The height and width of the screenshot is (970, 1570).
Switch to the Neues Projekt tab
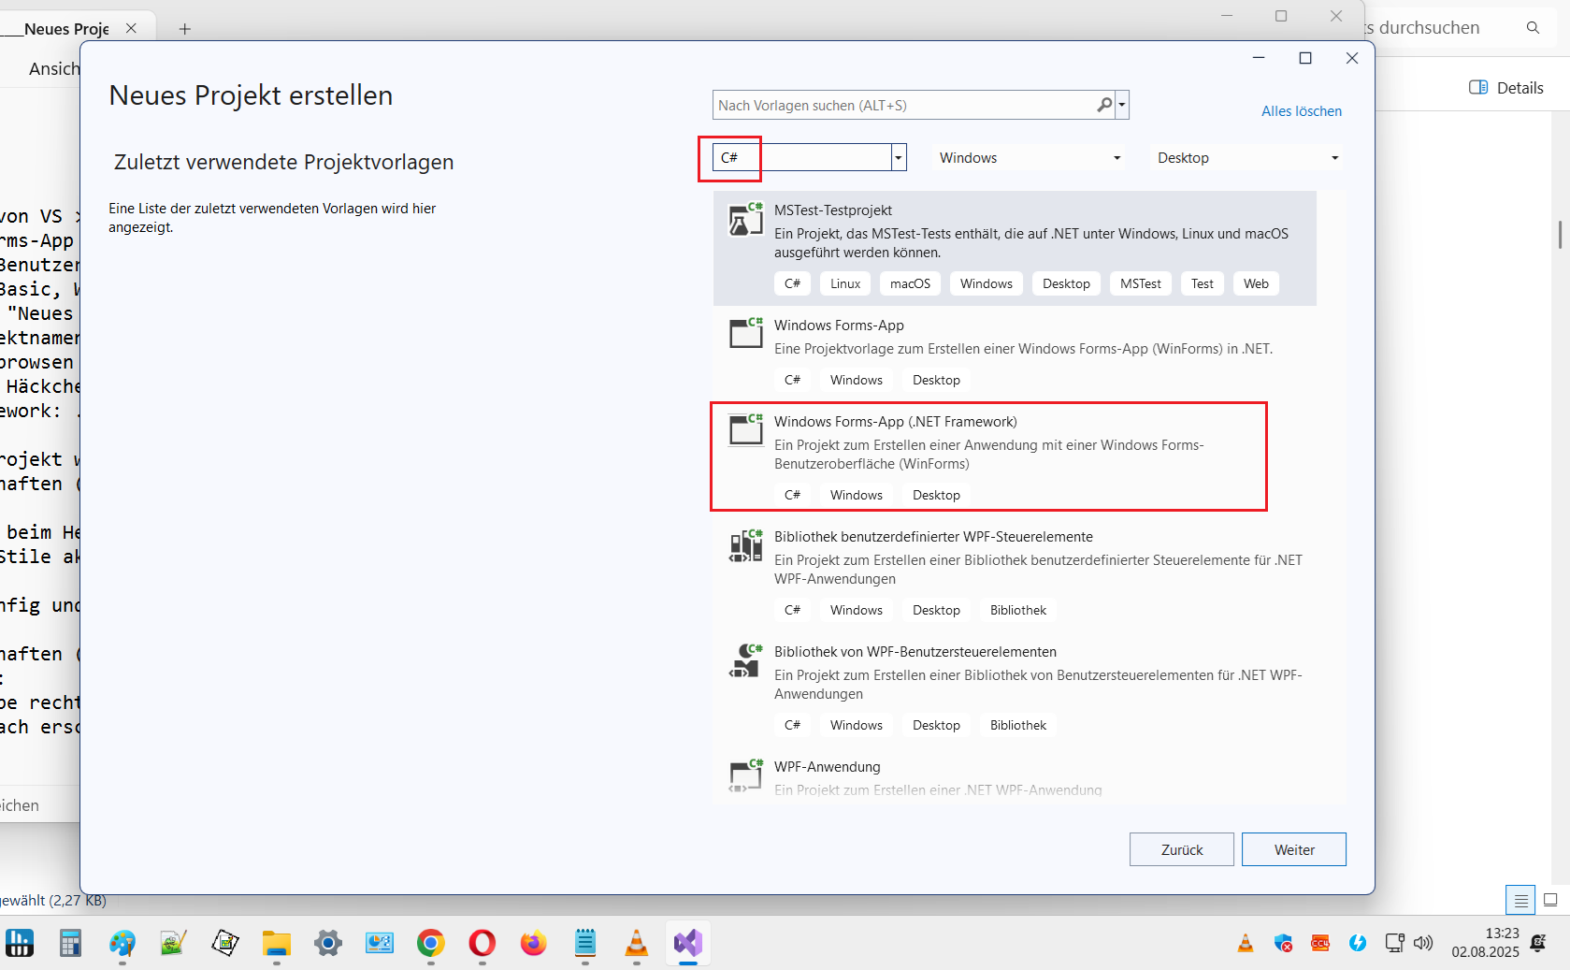tap(65, 28)
